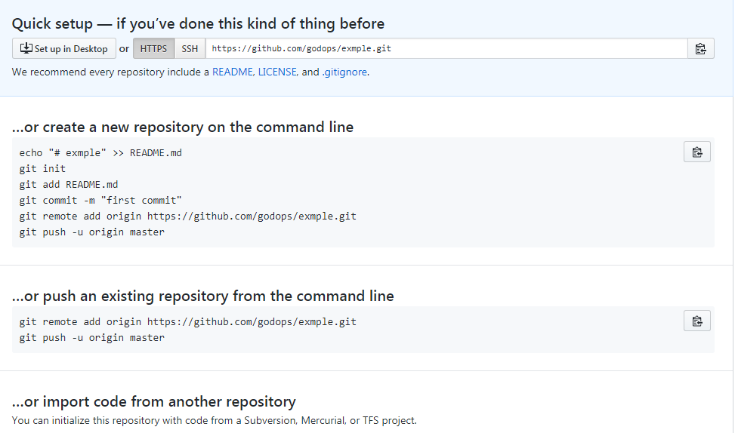735x433 pixels.
Task: Switch to the SSH protocol option
Action: click(x=190, y=49)
